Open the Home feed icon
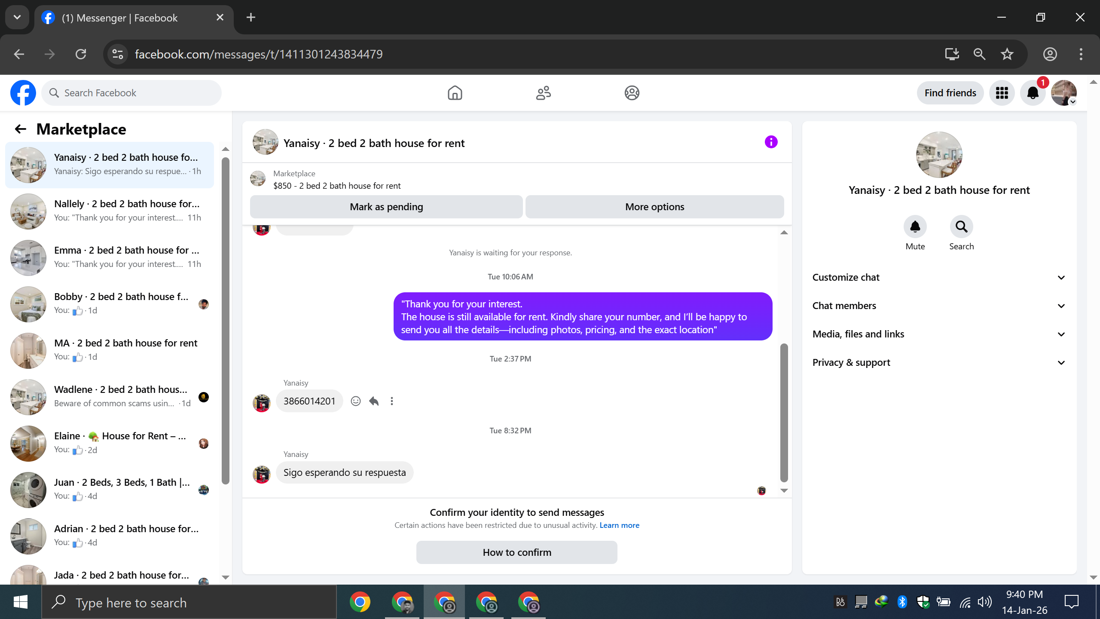The width and height of the screenshot is (1100, 619). 455,93
